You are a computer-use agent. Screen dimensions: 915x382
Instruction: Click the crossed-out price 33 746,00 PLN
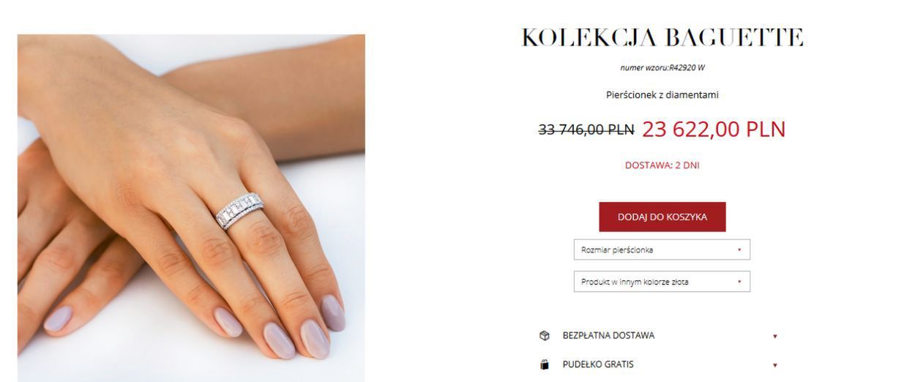pos(586,130)
